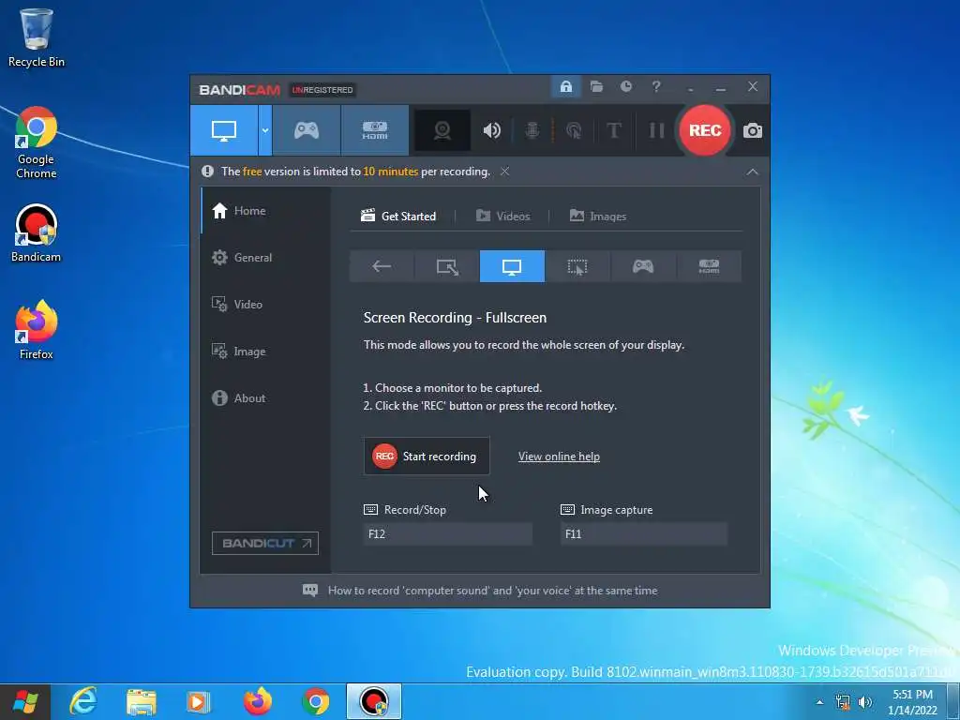Open the Video settings in sidebar
This screenshot has height=720, width=960.
coord(265,305)
